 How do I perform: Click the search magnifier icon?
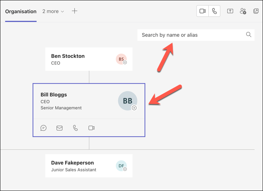[249, 35]
